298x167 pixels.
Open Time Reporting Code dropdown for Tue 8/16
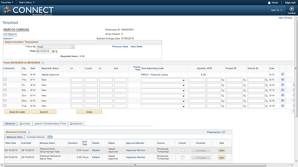[x=163, y=106]
